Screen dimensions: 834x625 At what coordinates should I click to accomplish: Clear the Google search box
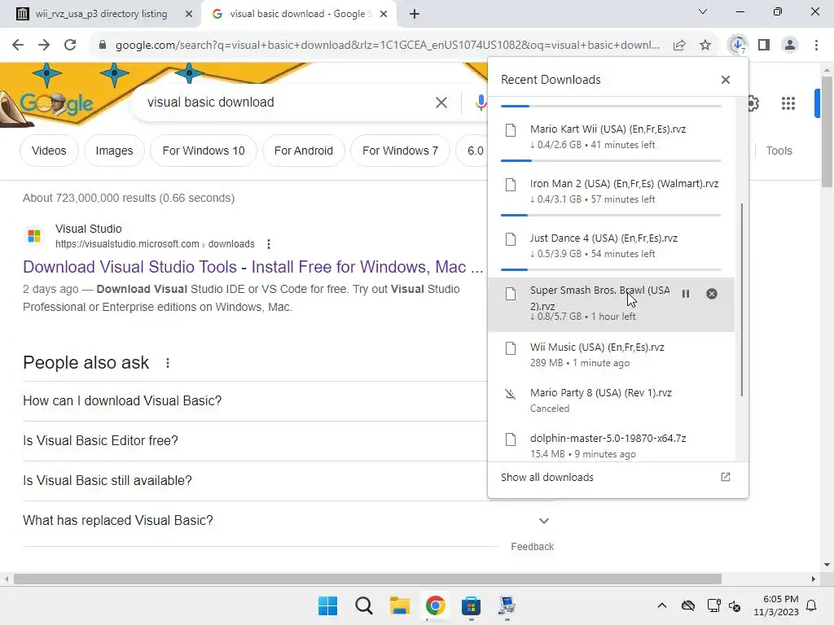pyautogui.click(x=441, y=103)
